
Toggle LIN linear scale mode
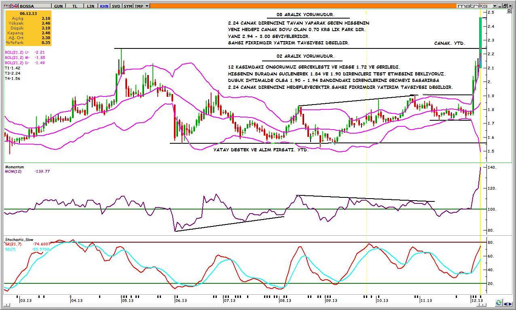point(91,6)
